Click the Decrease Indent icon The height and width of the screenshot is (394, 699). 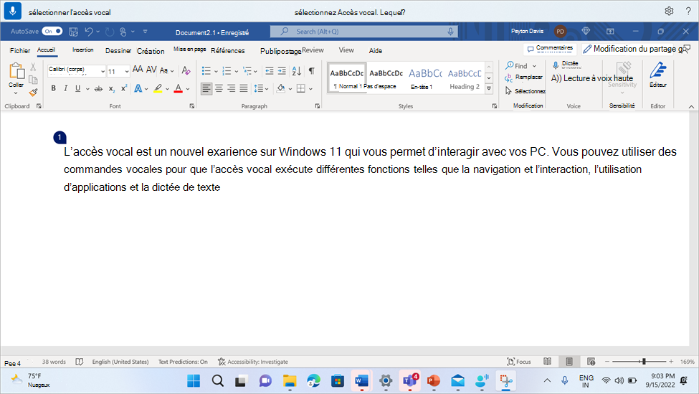(270, 71)
